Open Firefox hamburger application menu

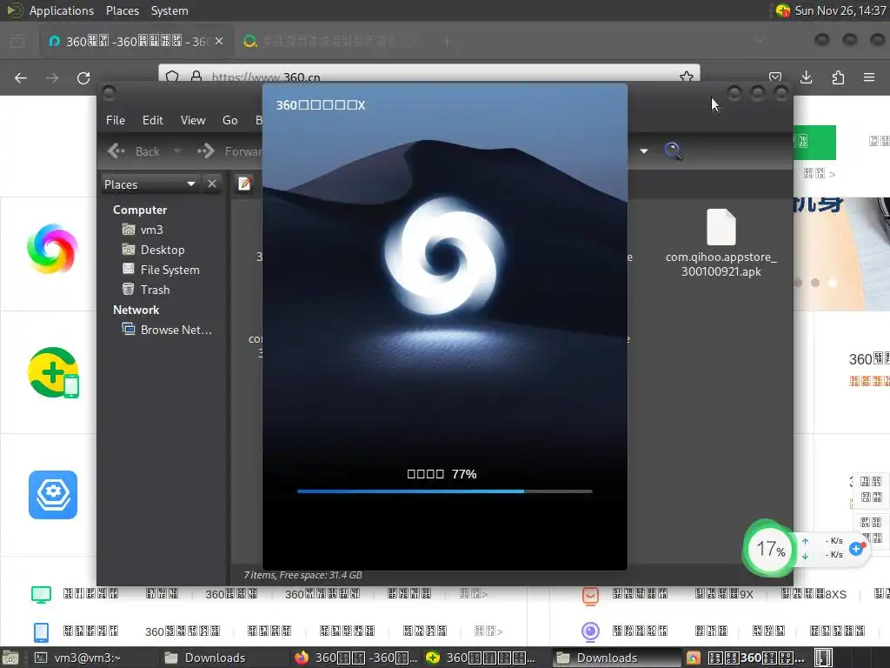pyautogui.click(x=869, y=77)
